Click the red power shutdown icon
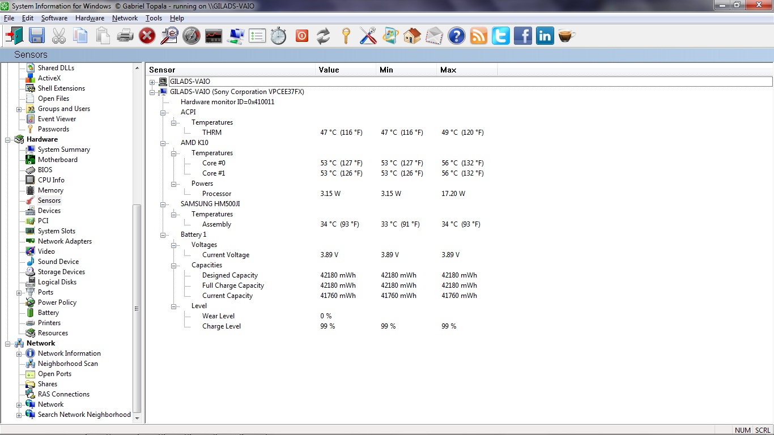Screen dimensions: 774x435 click(x=301, y=36)
